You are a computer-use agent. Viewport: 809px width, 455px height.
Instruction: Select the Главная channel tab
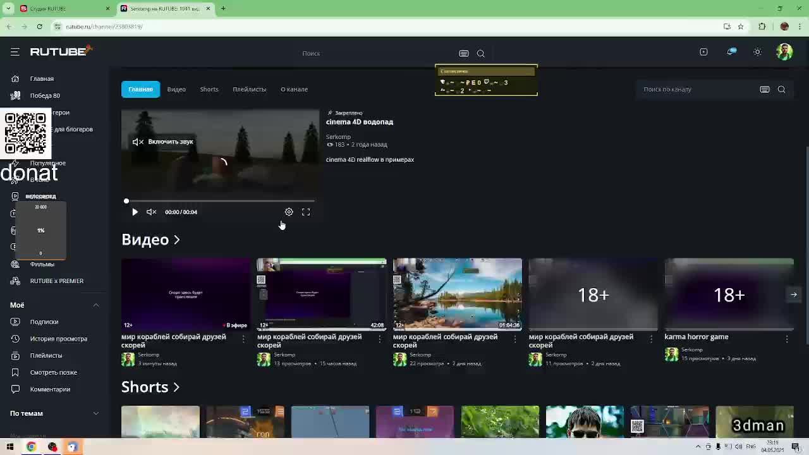(x=140, y=89)
